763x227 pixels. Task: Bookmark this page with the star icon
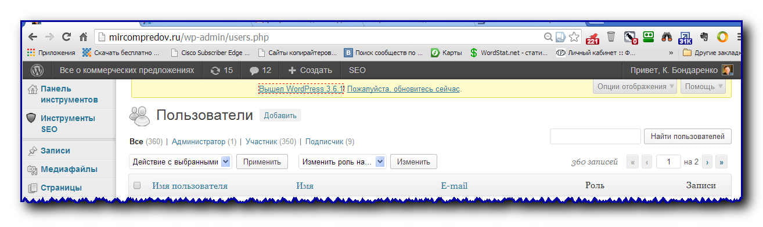pyautogui.click(x=574, y=37)
